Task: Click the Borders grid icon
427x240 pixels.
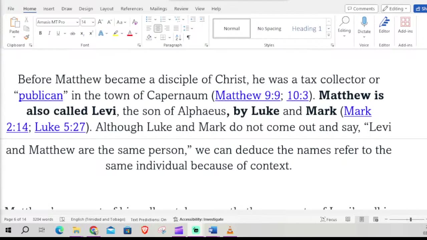Action: (163, 37)
